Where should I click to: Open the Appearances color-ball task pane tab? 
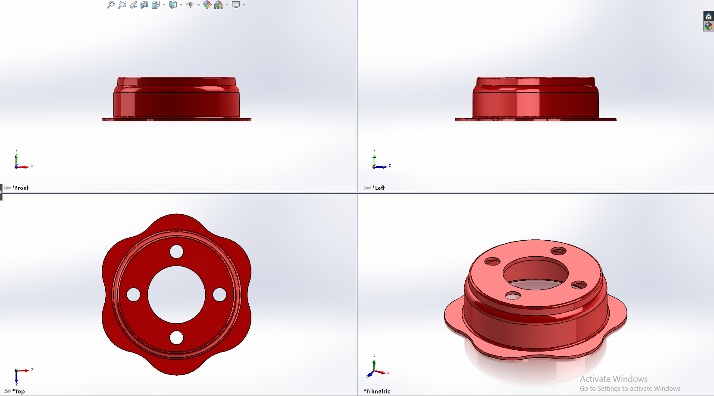[708, 26]
